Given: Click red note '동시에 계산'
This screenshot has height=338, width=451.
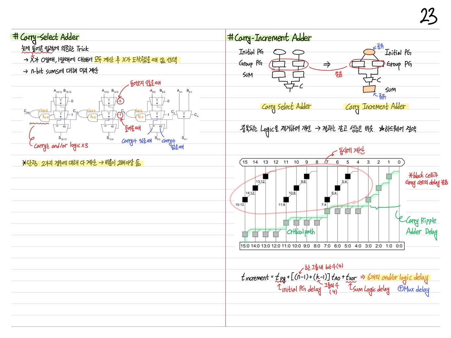Looking at the screenshot, I should click(x=352, y=151).
